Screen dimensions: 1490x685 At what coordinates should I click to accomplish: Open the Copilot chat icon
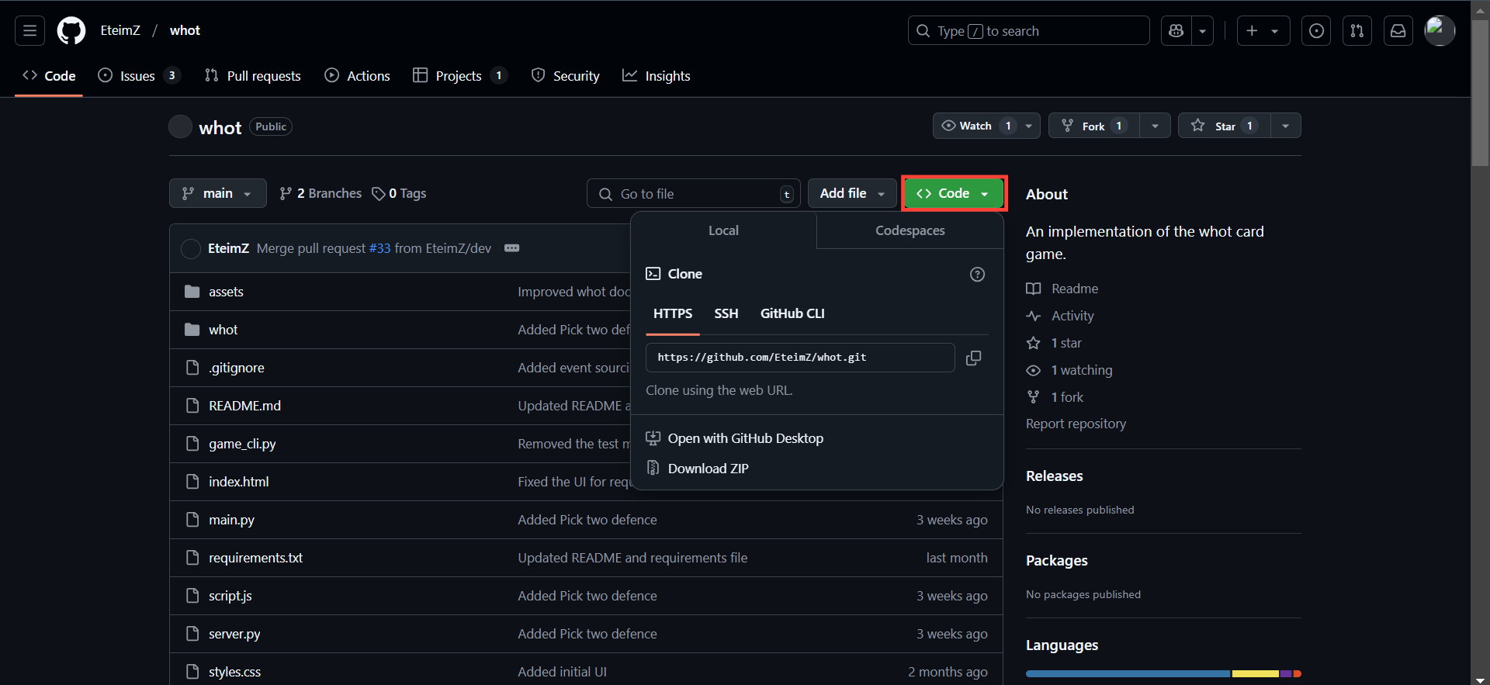click(1176, 31)
